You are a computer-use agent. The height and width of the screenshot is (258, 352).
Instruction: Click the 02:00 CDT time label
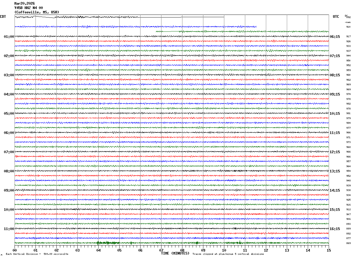click(x=9, y=56)
